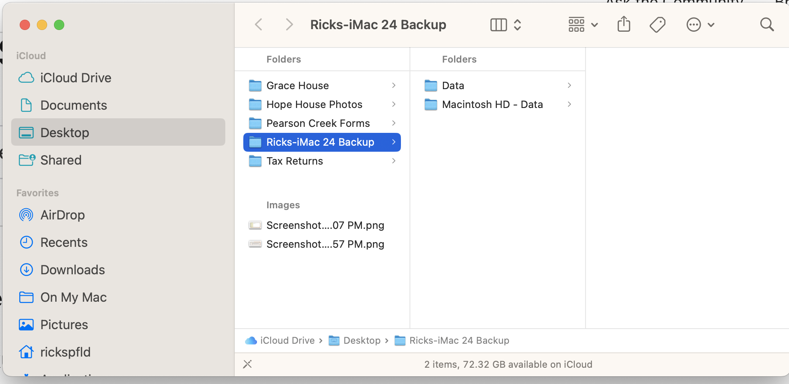Click the Search magnifier icon
789x384 pixels.
point(767,25)
